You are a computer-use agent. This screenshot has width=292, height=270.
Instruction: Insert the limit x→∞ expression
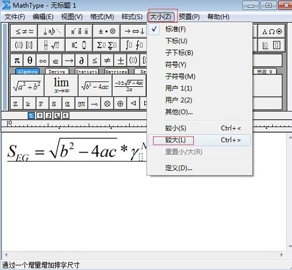coord(61,86)
